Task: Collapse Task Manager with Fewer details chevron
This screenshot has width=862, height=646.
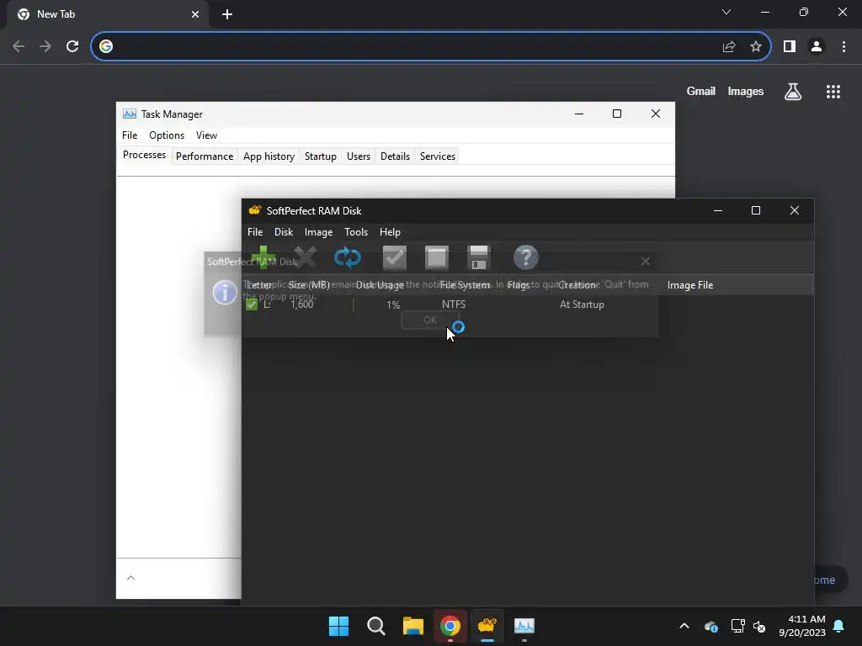Action: click(130, 578)
